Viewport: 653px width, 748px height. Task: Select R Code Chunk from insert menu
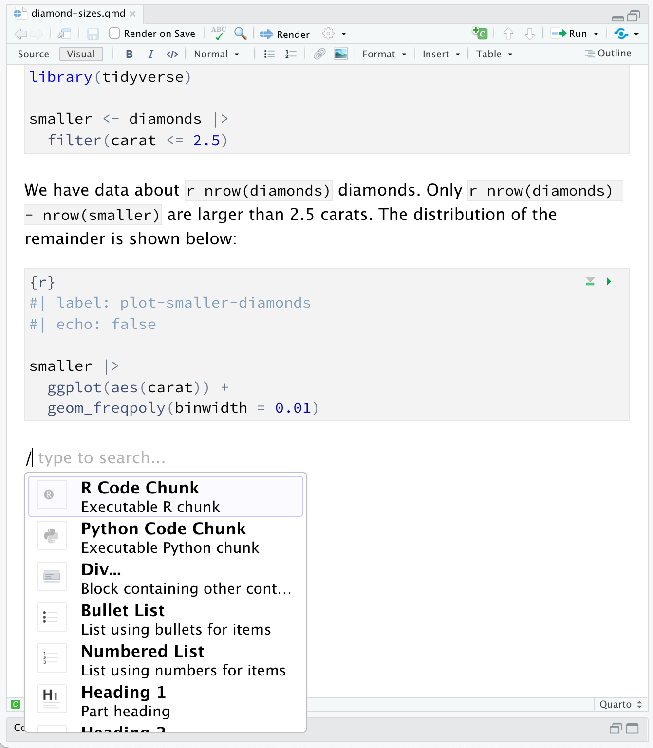point(166,496)
